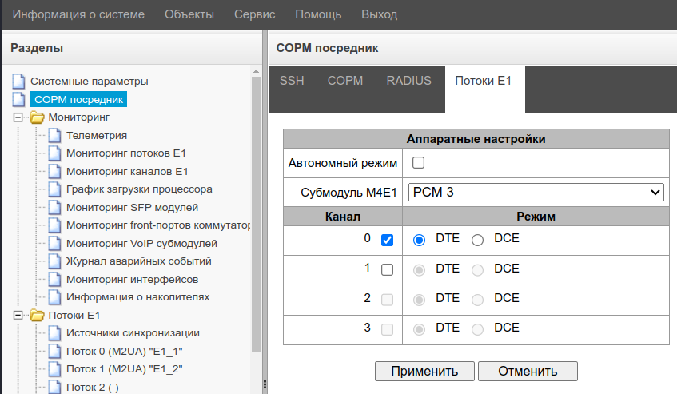This screenshot has height=394, width=677.
Task: Click the page icon beside Мониторинг потоков E1
Action: point(54,153)
